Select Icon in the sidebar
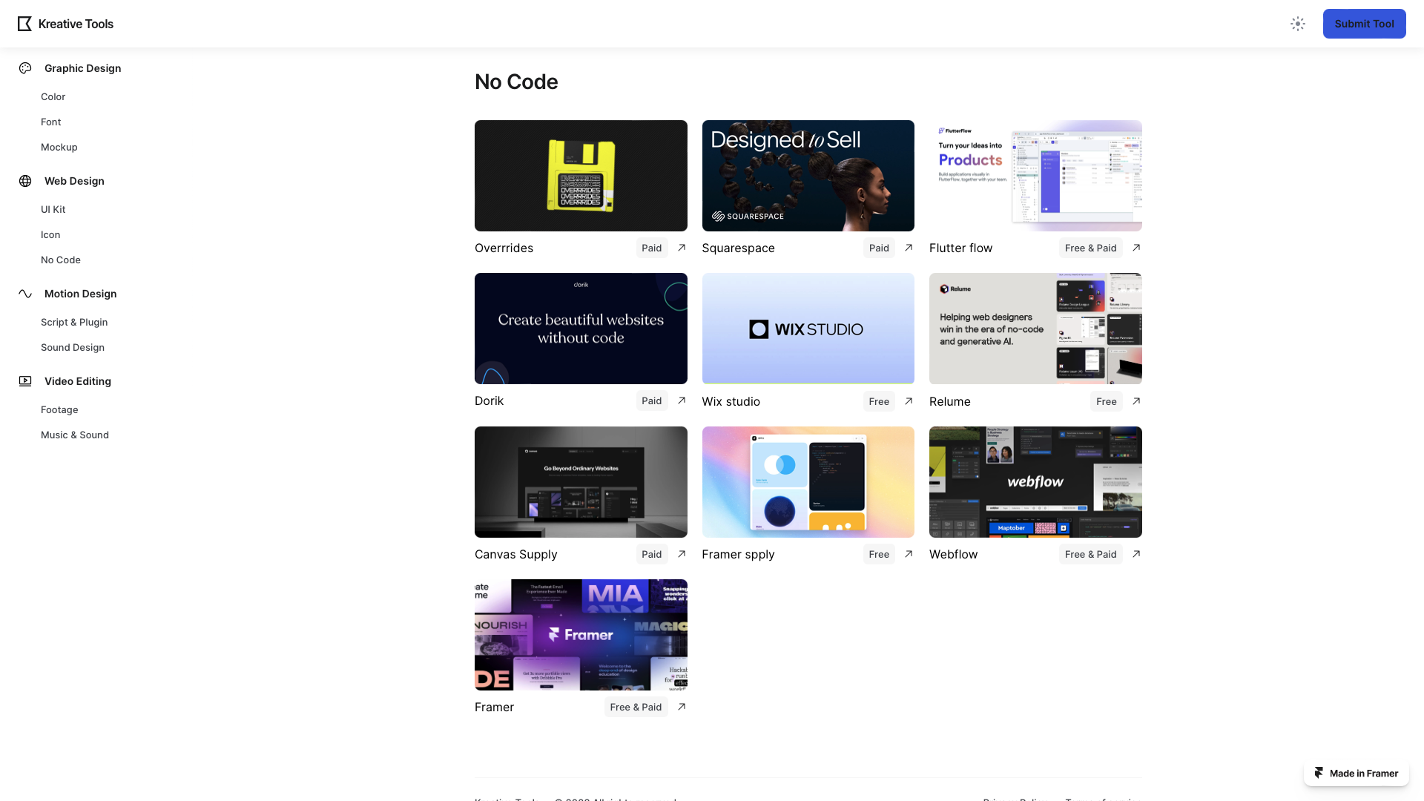This screenshot has width=1424, height=801. (x=50, y=234)
